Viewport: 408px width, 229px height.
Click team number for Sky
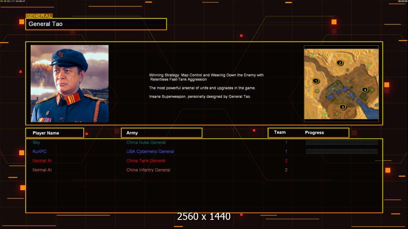(286, 142)
